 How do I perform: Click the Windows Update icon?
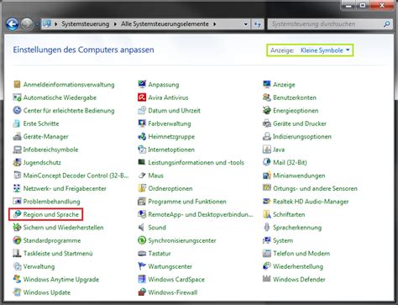(17, 292)
